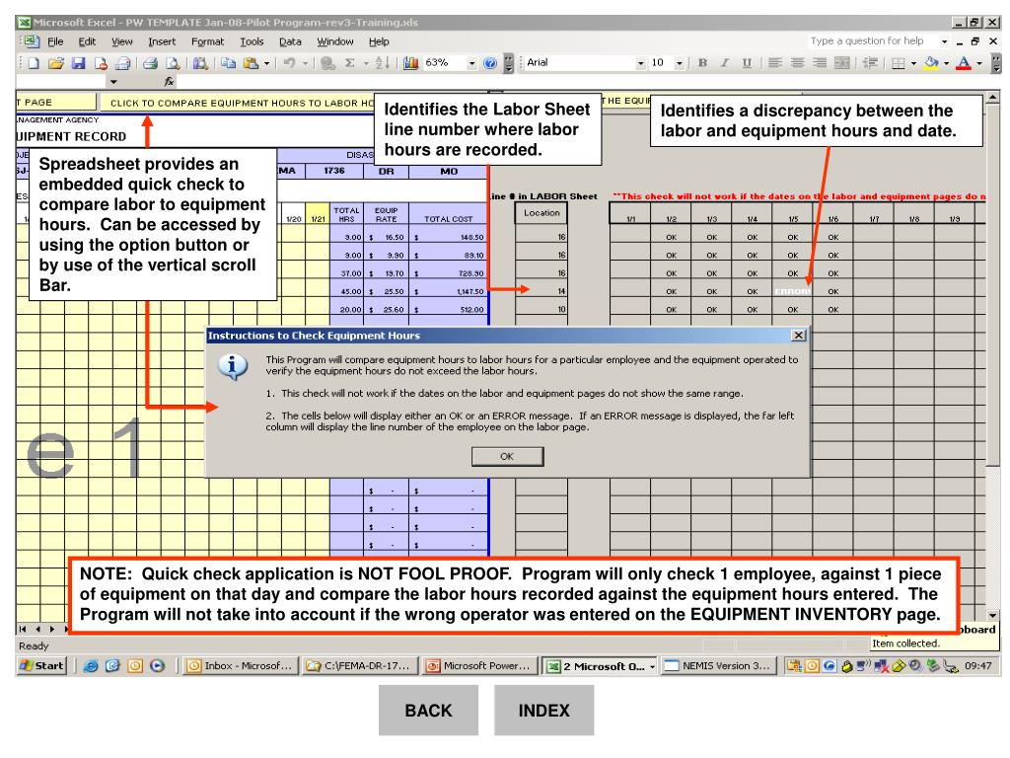Switch to C:\FEMA-DR taskbar folder window
Screen dimensions: 1010x758
(x=359, y=666)
